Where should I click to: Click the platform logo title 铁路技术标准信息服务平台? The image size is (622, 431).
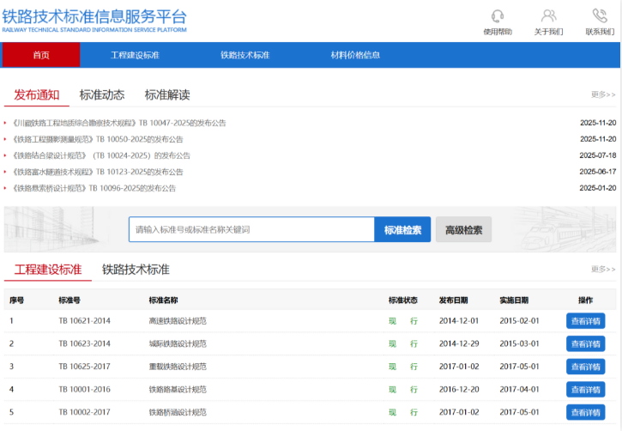click(94, 16)
